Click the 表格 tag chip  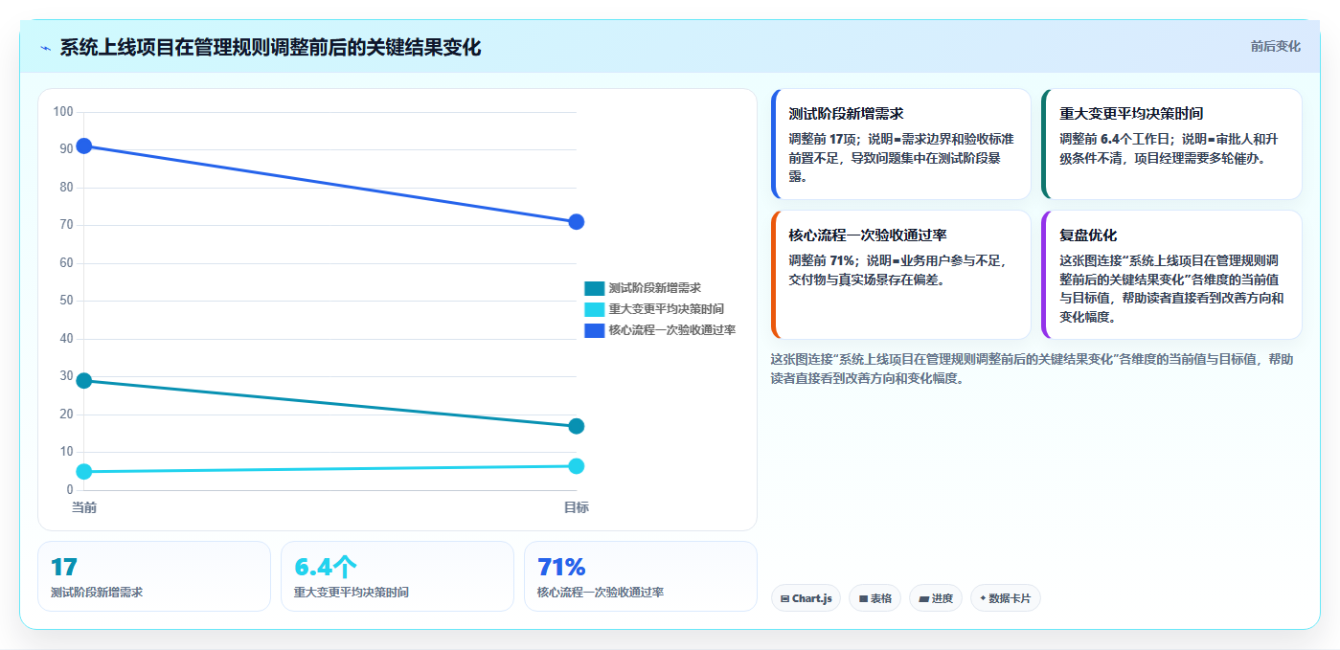(874, 598)
